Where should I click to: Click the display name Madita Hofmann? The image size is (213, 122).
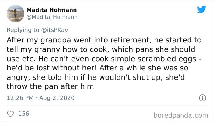[51, 10]
